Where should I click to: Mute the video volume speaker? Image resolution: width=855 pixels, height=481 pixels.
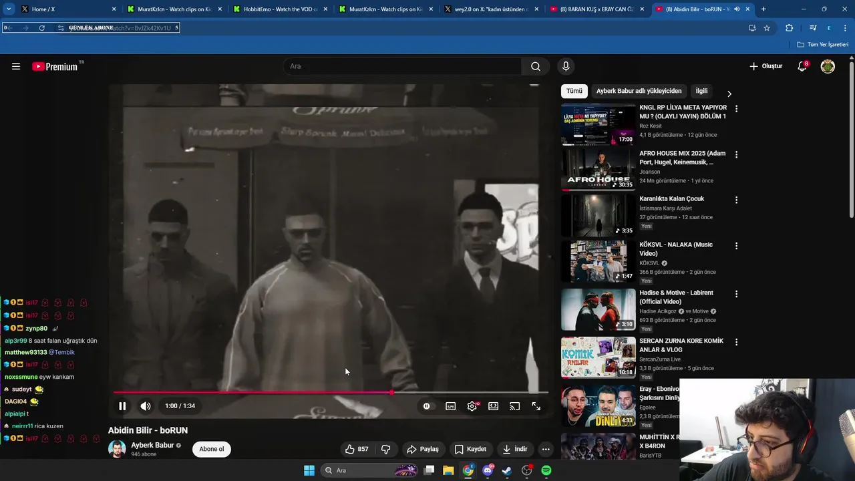(x=146, y=406)
